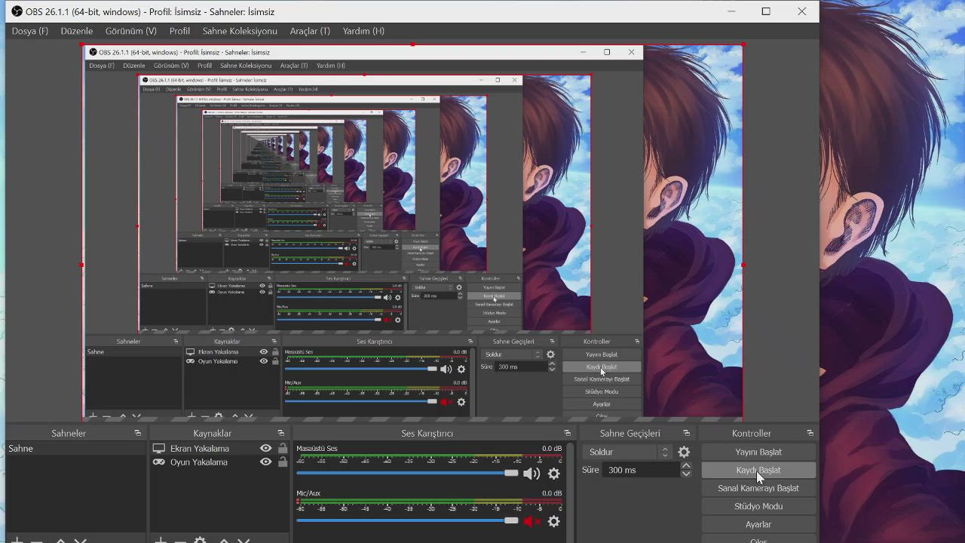In the preview's mirrored window, click Oyun Yakalama eye icon

[264, 361]
